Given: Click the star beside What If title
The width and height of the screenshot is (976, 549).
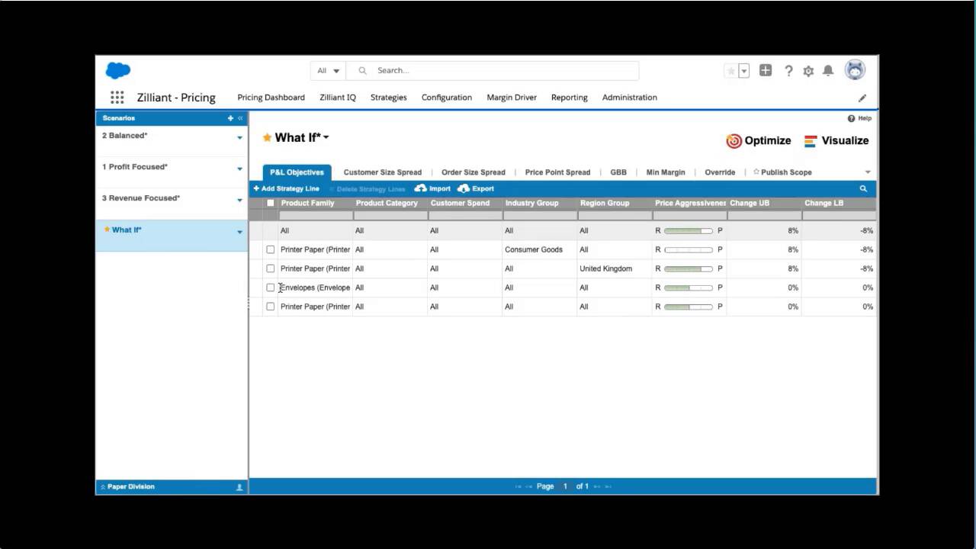Looking at the screenshot, I should click(x=267, y=138).
